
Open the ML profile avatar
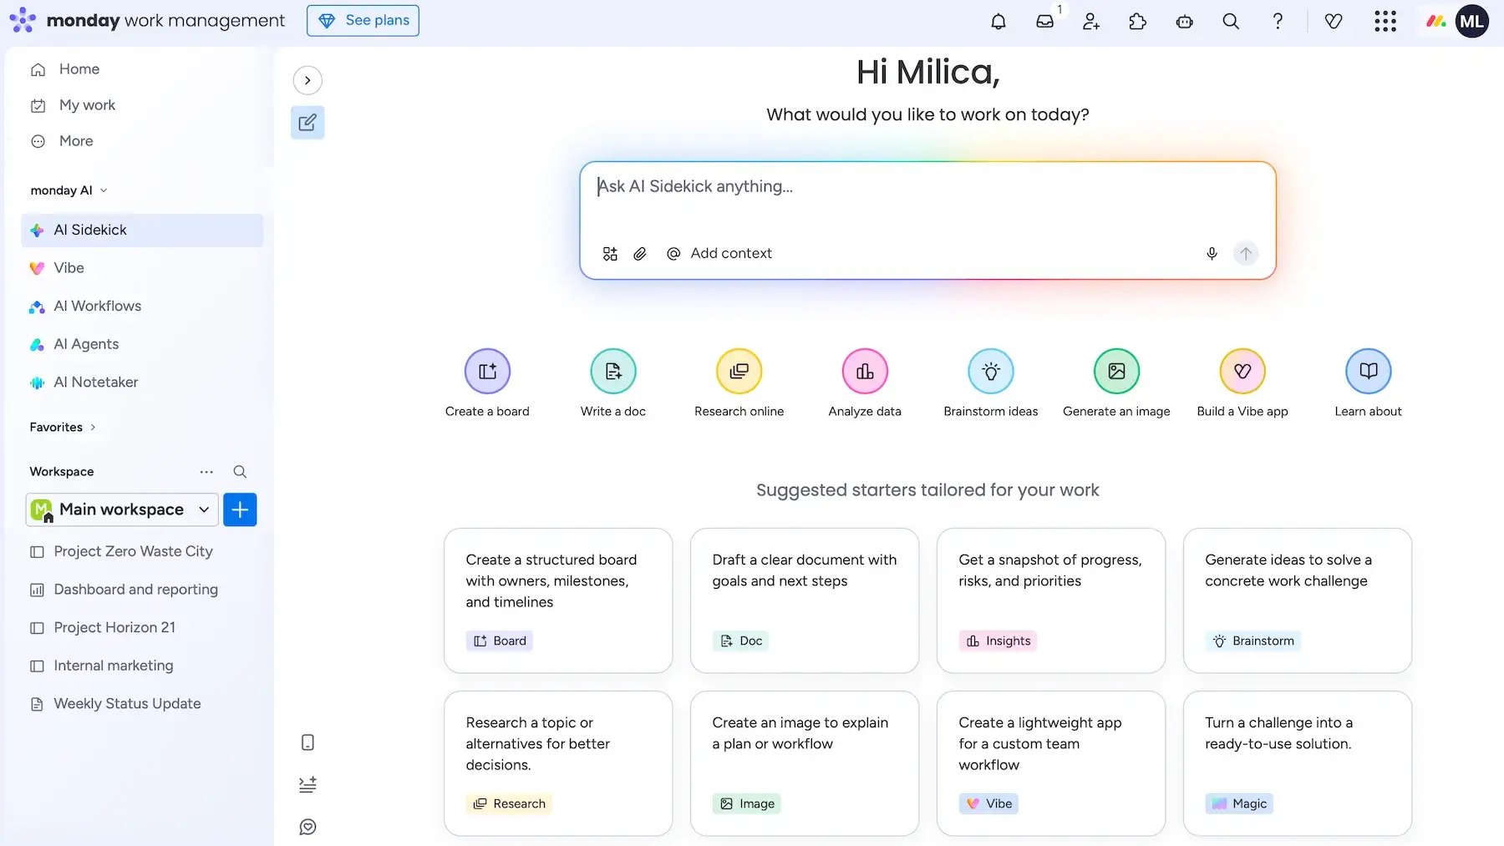click(x=1471, y=22)
